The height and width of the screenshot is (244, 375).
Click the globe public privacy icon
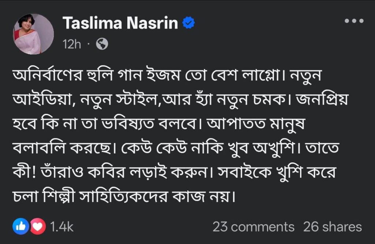[x=102, y=45]
